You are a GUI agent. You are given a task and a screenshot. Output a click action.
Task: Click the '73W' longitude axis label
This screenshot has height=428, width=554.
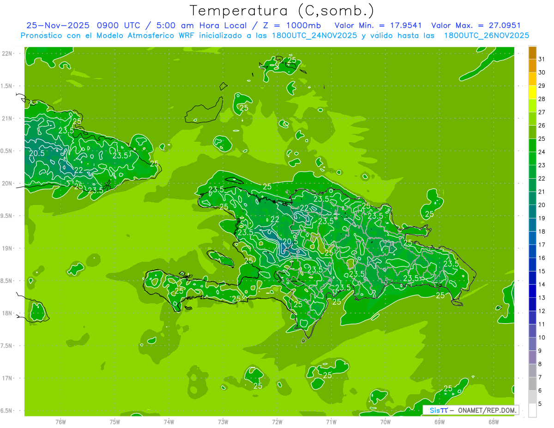223,422
